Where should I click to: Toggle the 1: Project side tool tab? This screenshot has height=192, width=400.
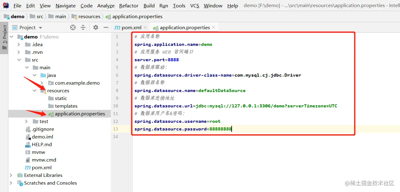pyautogui.click(x=4, y=38)
